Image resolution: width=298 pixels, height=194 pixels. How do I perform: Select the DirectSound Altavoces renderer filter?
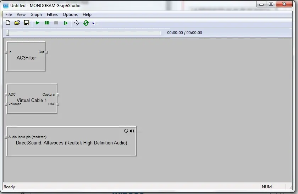(x=71, y=141)
